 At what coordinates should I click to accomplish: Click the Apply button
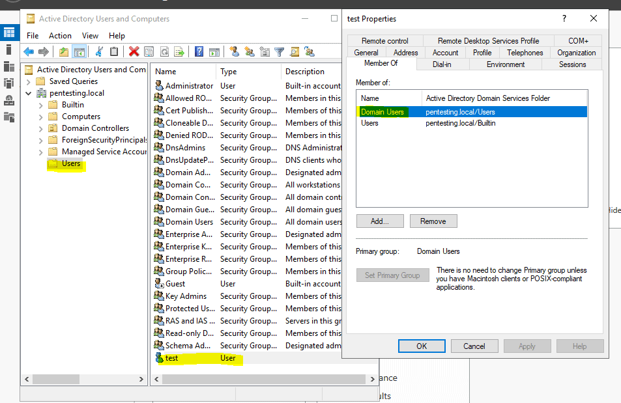pyautogui.click(x=527, y=346)
